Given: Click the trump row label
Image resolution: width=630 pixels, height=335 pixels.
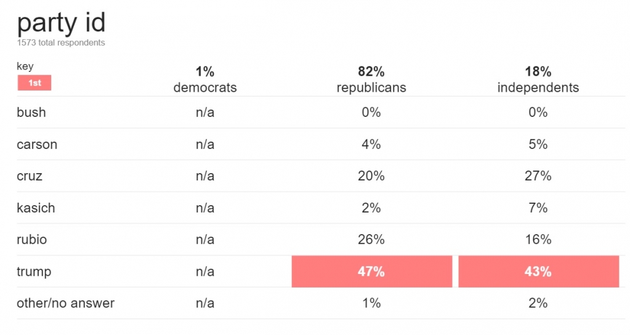Looking at the screenshot, I should tap(34, 272).
